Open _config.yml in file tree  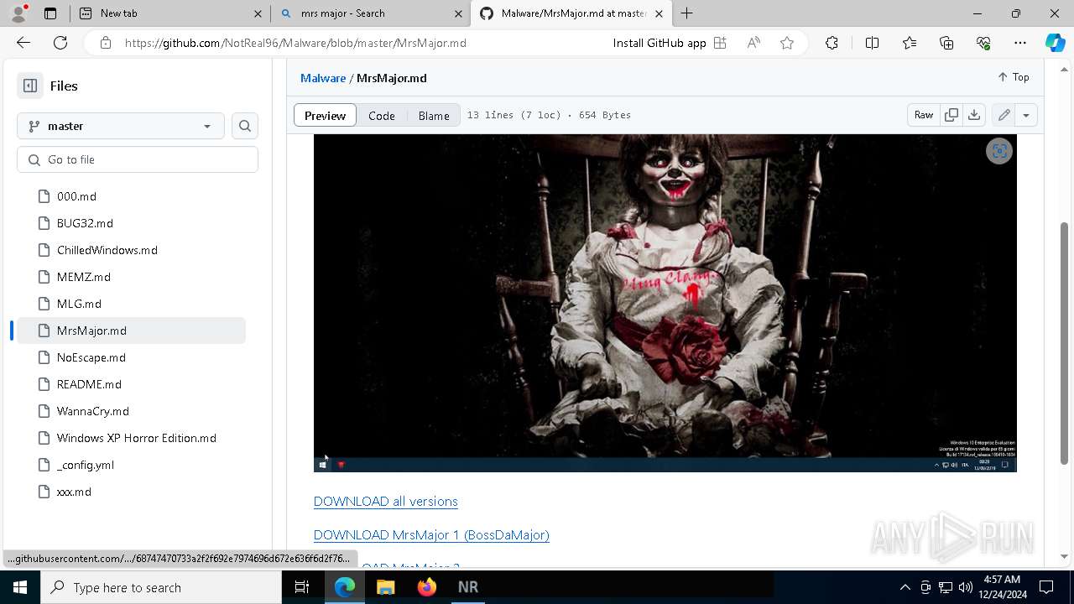point(85,465)
